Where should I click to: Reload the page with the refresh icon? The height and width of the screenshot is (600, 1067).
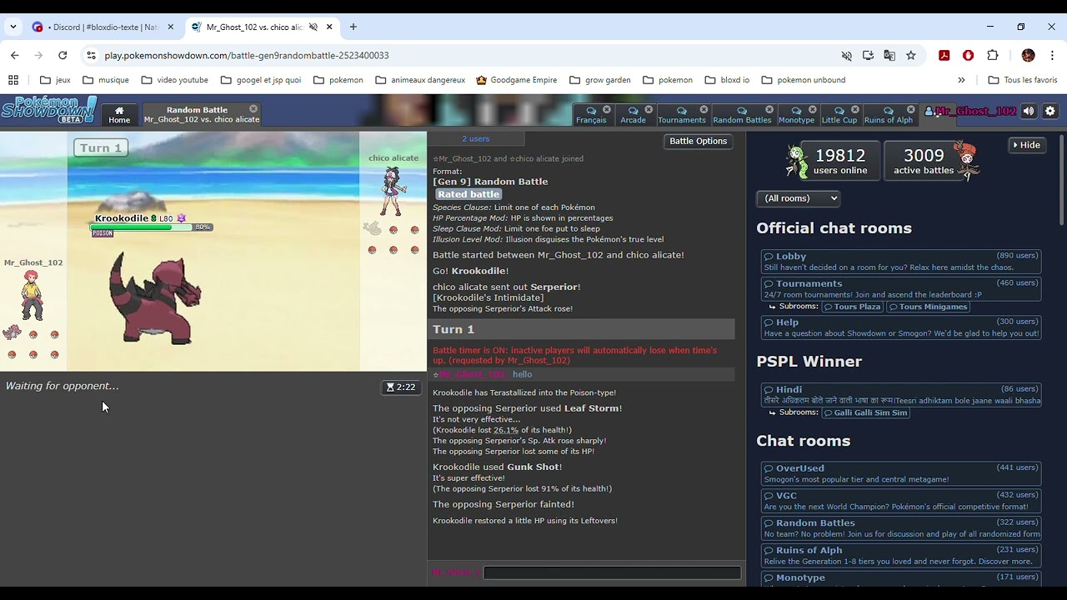tap(63, 55)
